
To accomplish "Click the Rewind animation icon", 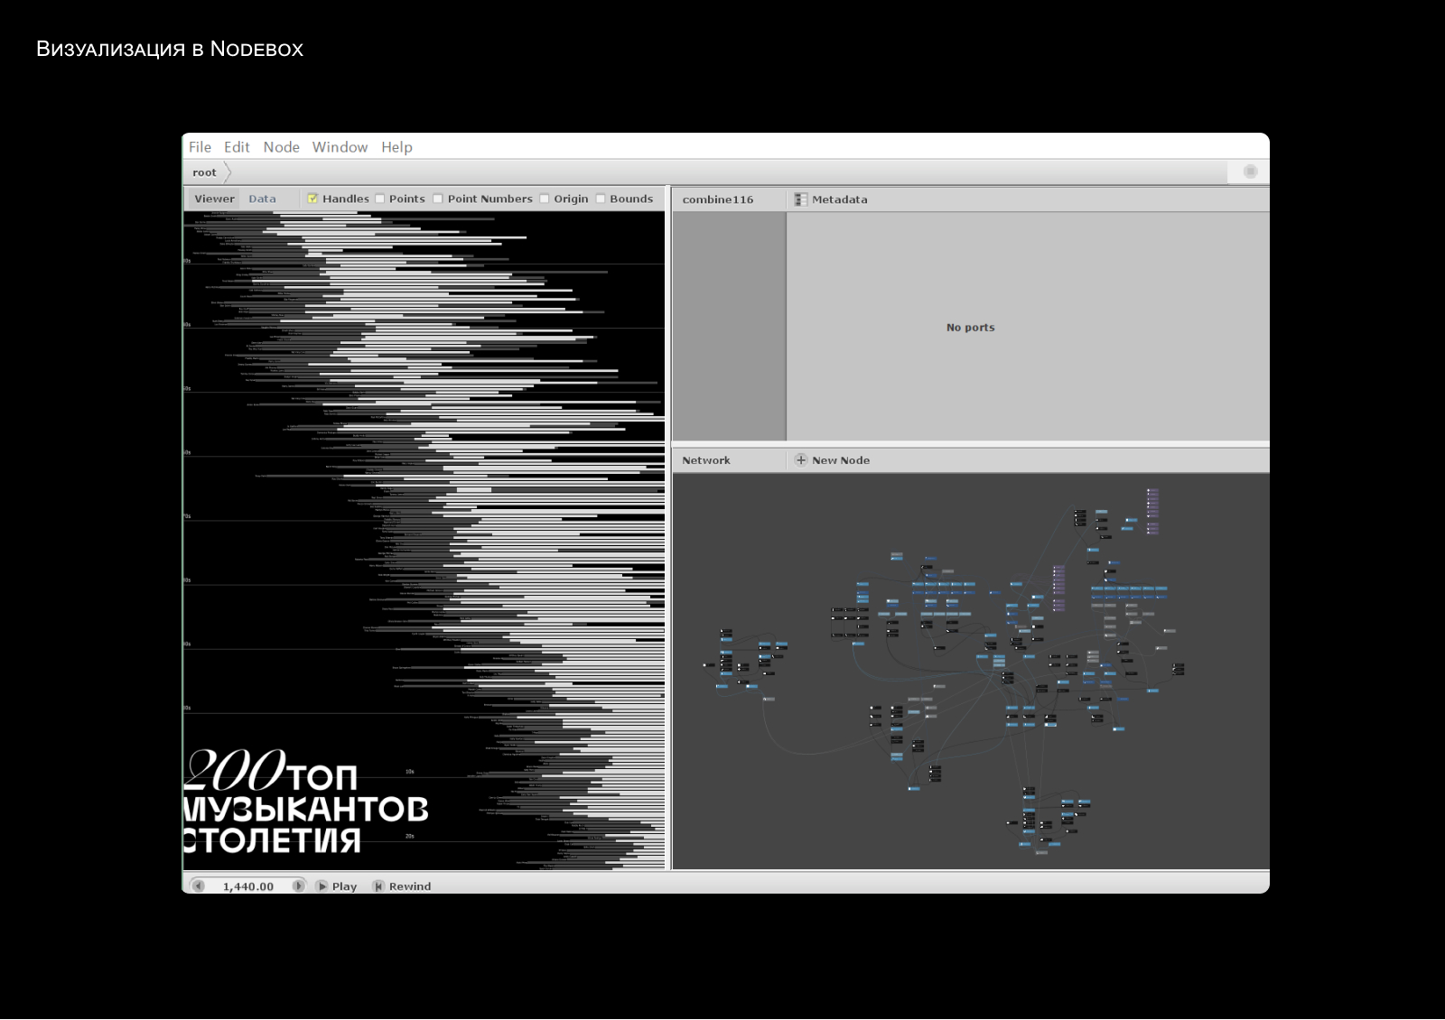I will tap(378, 886).
